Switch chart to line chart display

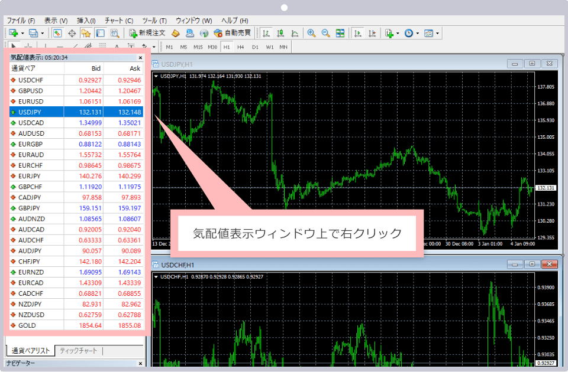295,33
